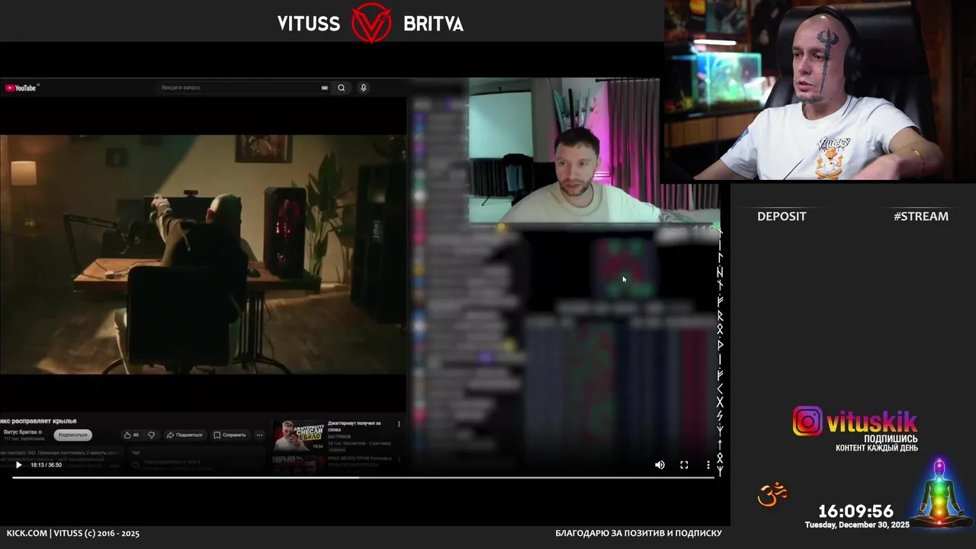The width and height of the screenshot is (976, 549).
Task: Click the 'vituskik' Instagram handle
Action: [x=872, y=422]
